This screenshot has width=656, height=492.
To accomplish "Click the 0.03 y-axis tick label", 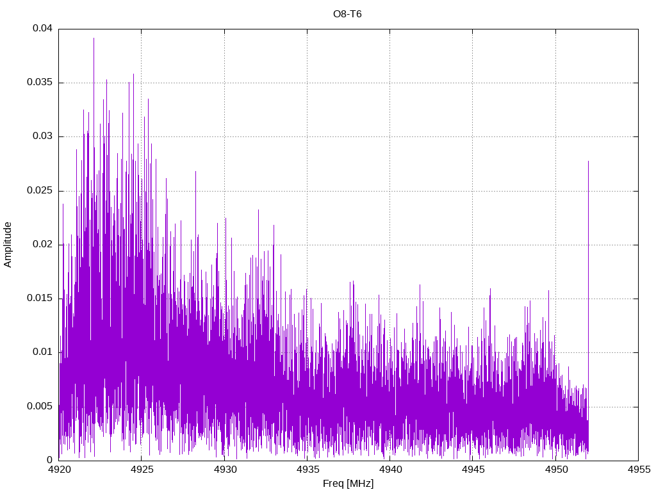I will point(43,136).
